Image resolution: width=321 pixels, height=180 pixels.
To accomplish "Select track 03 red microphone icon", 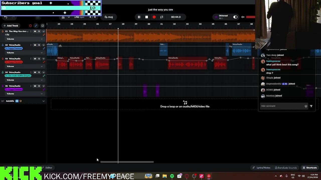I will (3, 59).
